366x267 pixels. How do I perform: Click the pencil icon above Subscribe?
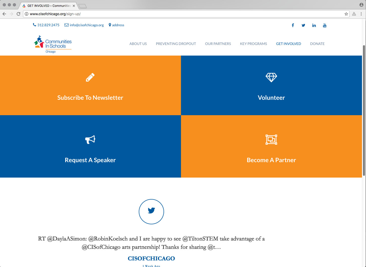point(90,77)
